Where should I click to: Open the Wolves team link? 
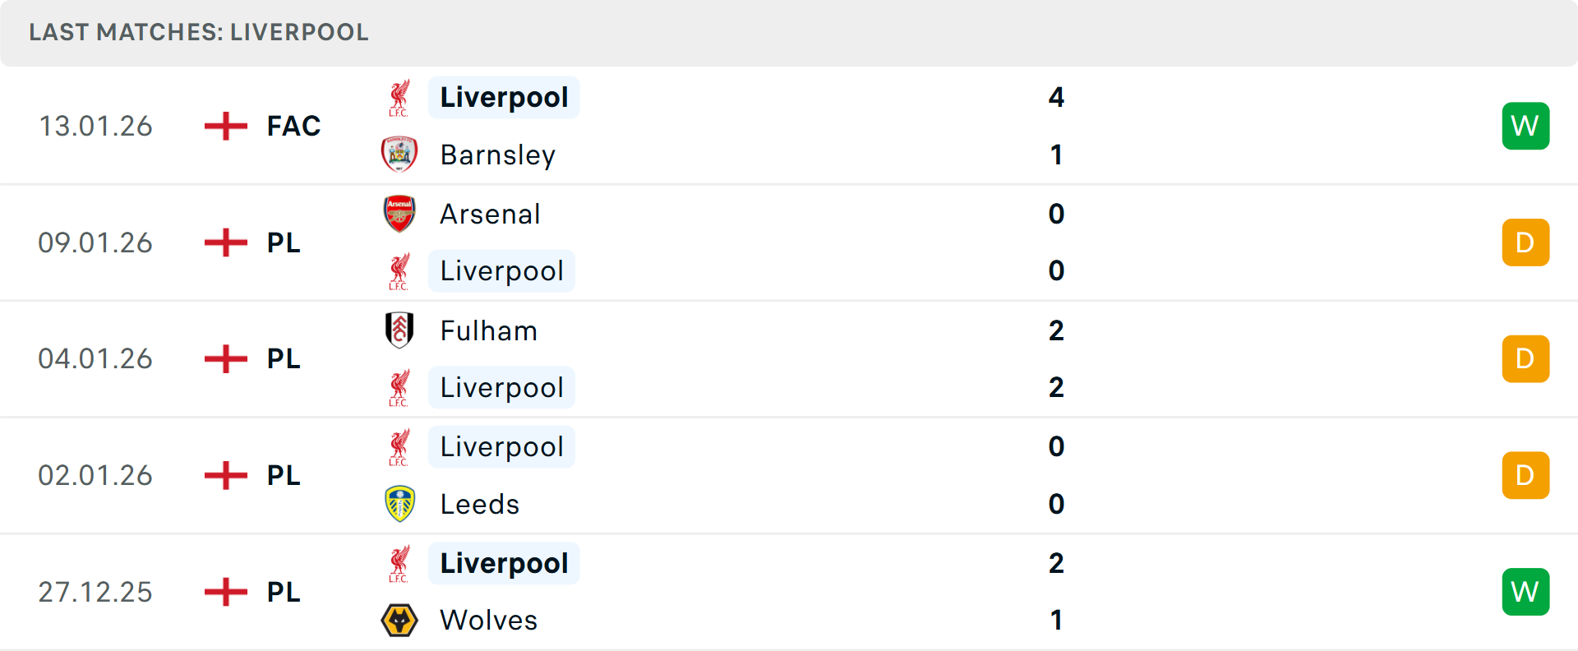pyautogui.click(x=488, y=620)
